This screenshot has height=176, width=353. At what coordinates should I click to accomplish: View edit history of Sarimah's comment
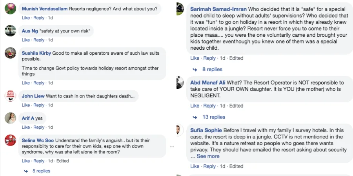click(x=236, y=58)
